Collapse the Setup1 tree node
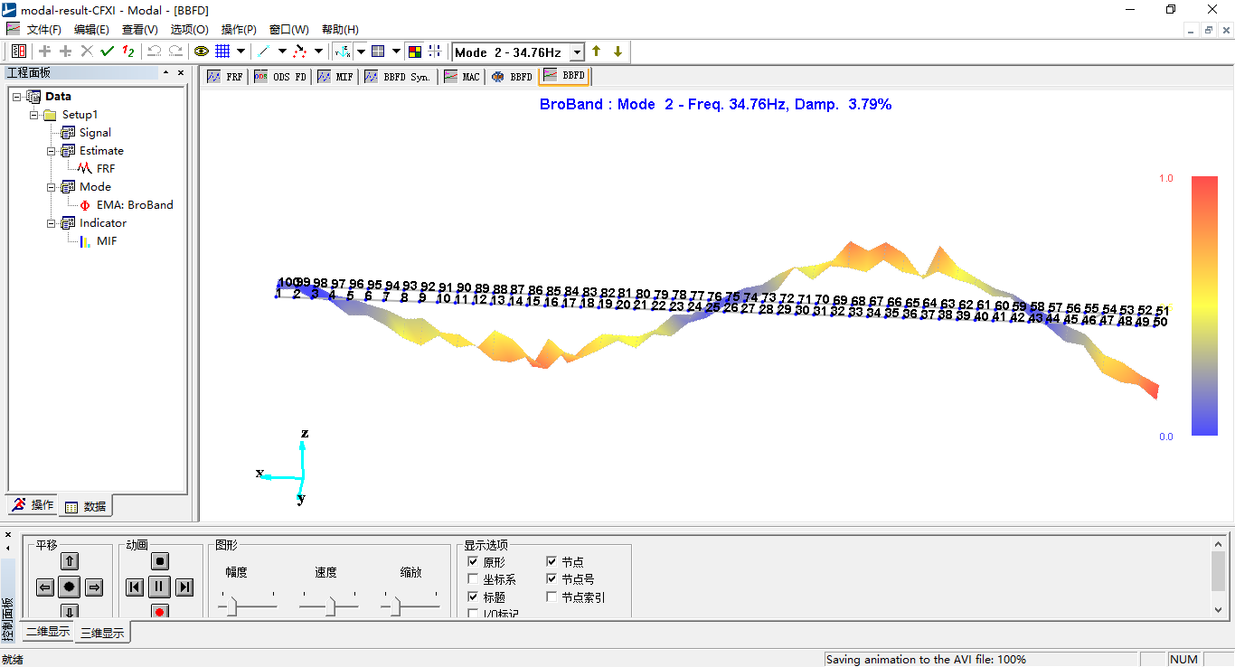The image size is (1235, 667). [34, 115]
